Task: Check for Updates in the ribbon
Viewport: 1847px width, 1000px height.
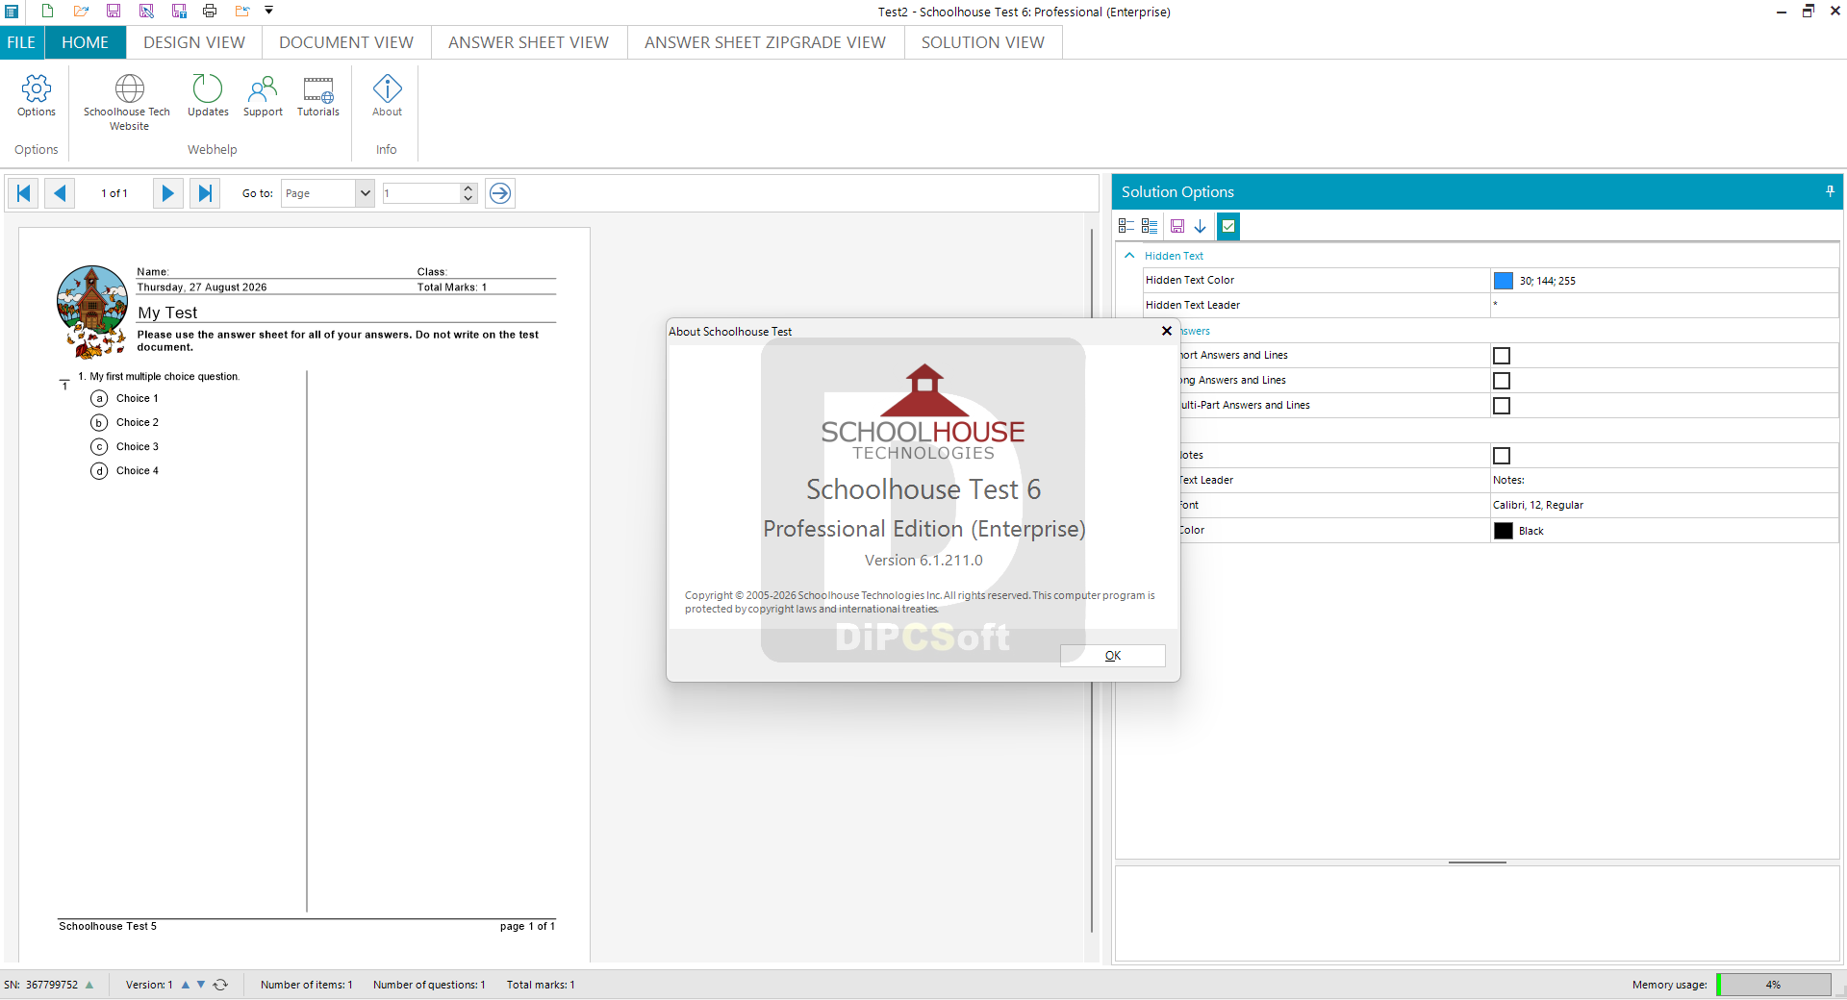Action: pos(208,96)
